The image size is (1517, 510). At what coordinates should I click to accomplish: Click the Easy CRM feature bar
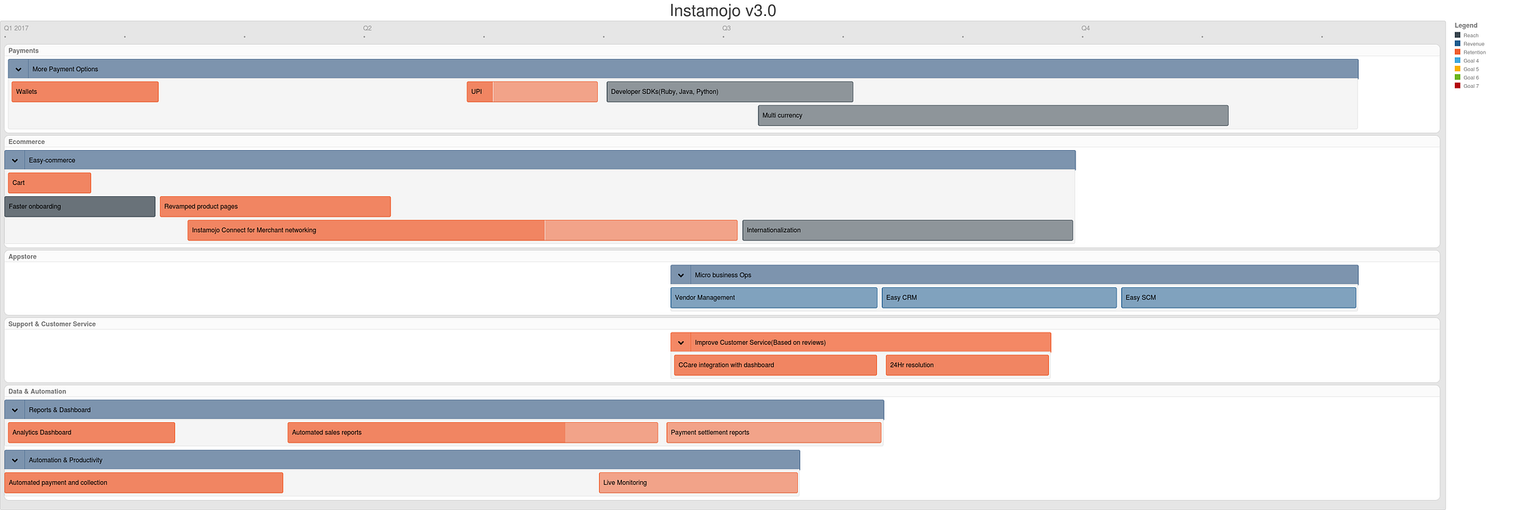click(999, 298)
